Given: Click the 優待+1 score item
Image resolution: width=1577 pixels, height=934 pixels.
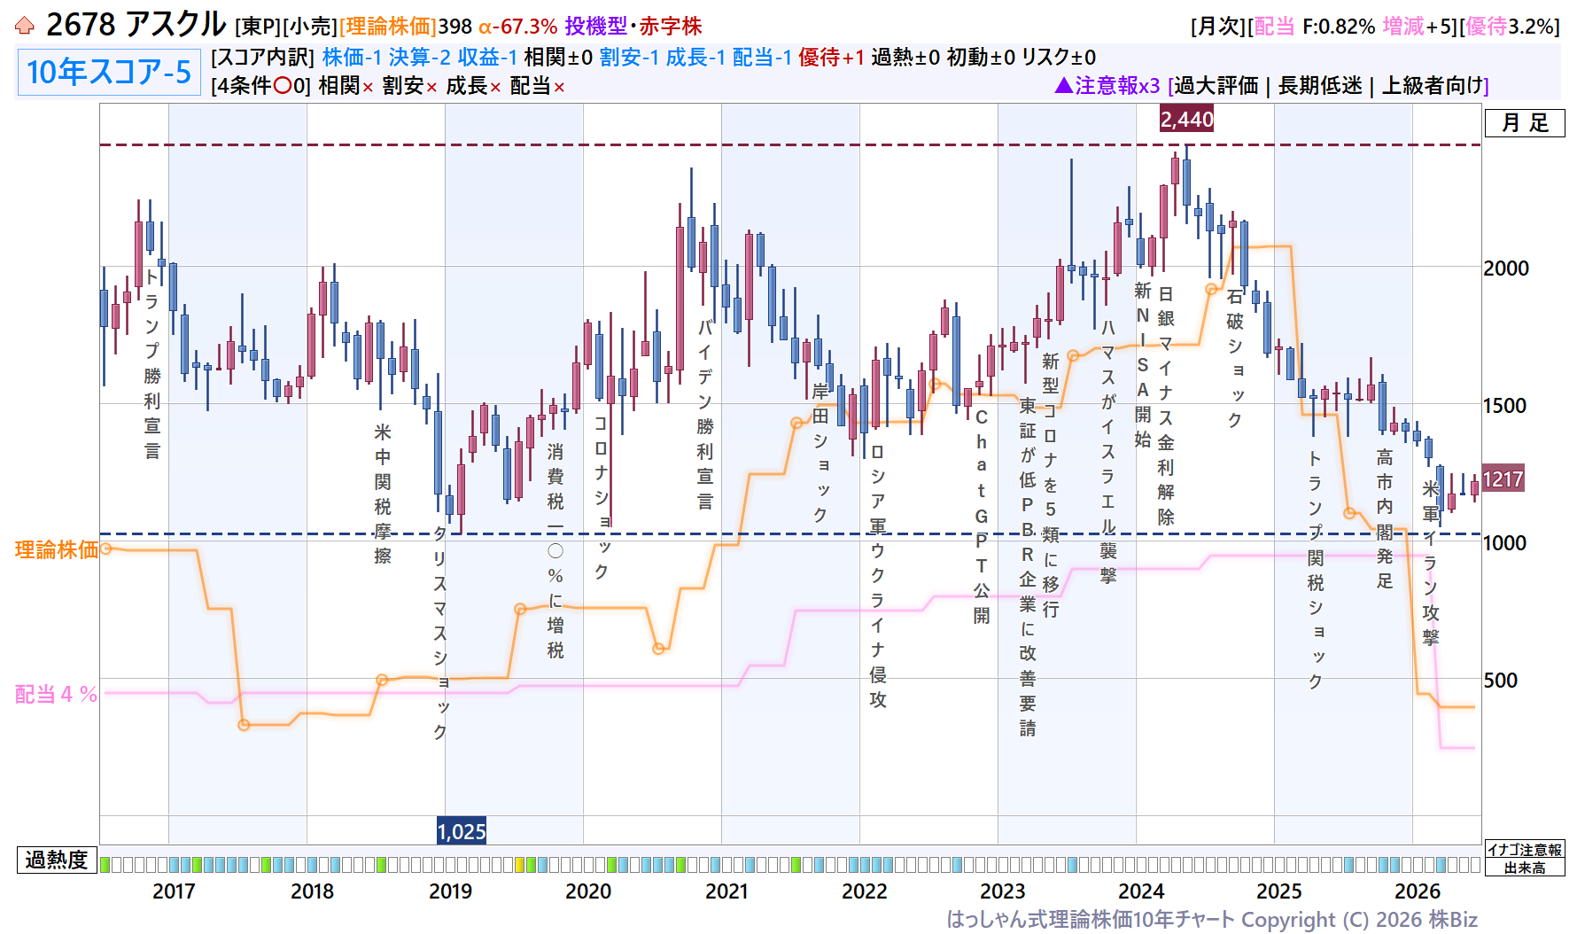Looking at the screenshot, I should point(831,58).
